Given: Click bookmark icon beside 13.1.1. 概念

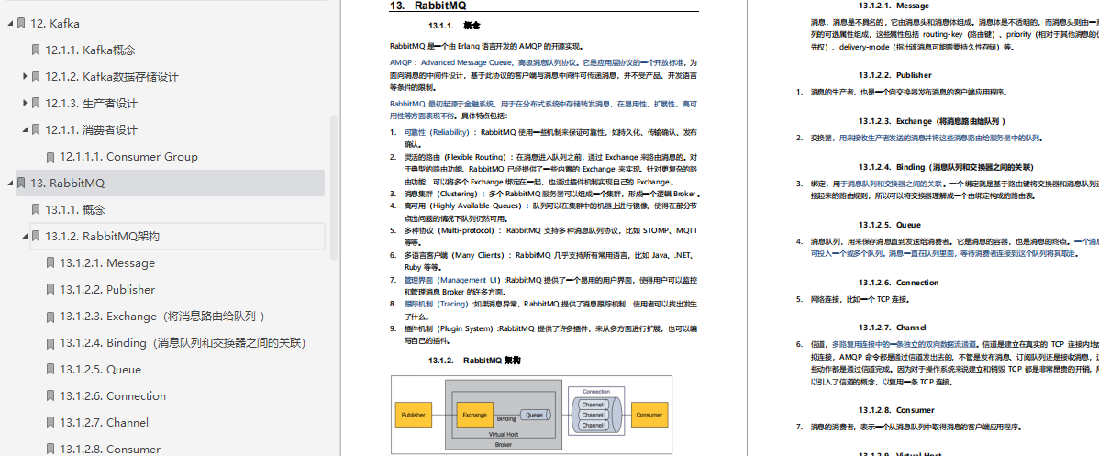Looking at the screenshot, I should tap(36, 210).
